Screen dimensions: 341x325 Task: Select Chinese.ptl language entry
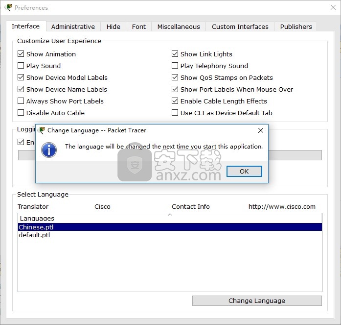coord(170,227)
